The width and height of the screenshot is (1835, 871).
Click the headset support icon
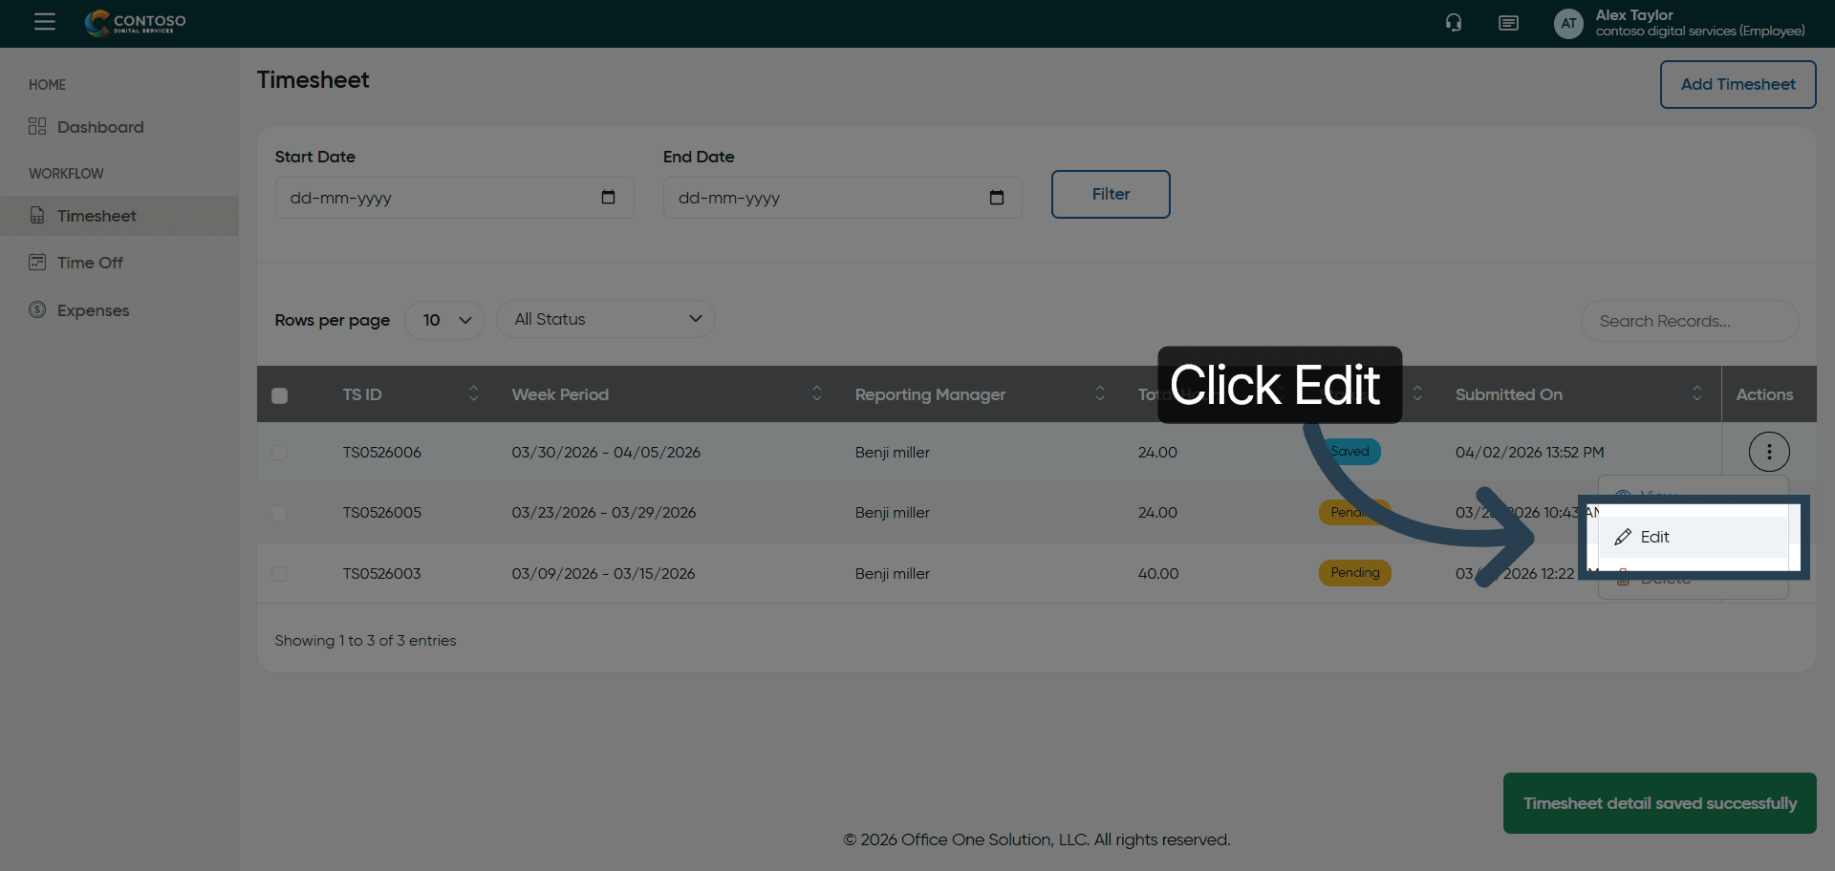(1454, 23)
